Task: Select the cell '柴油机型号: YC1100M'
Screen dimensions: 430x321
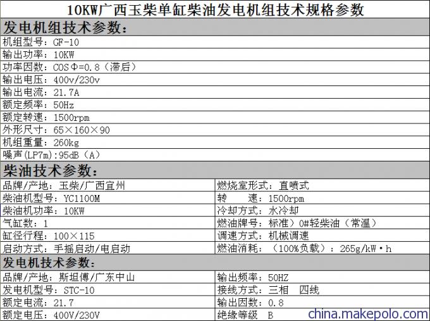Action: [x=107, y=198]
